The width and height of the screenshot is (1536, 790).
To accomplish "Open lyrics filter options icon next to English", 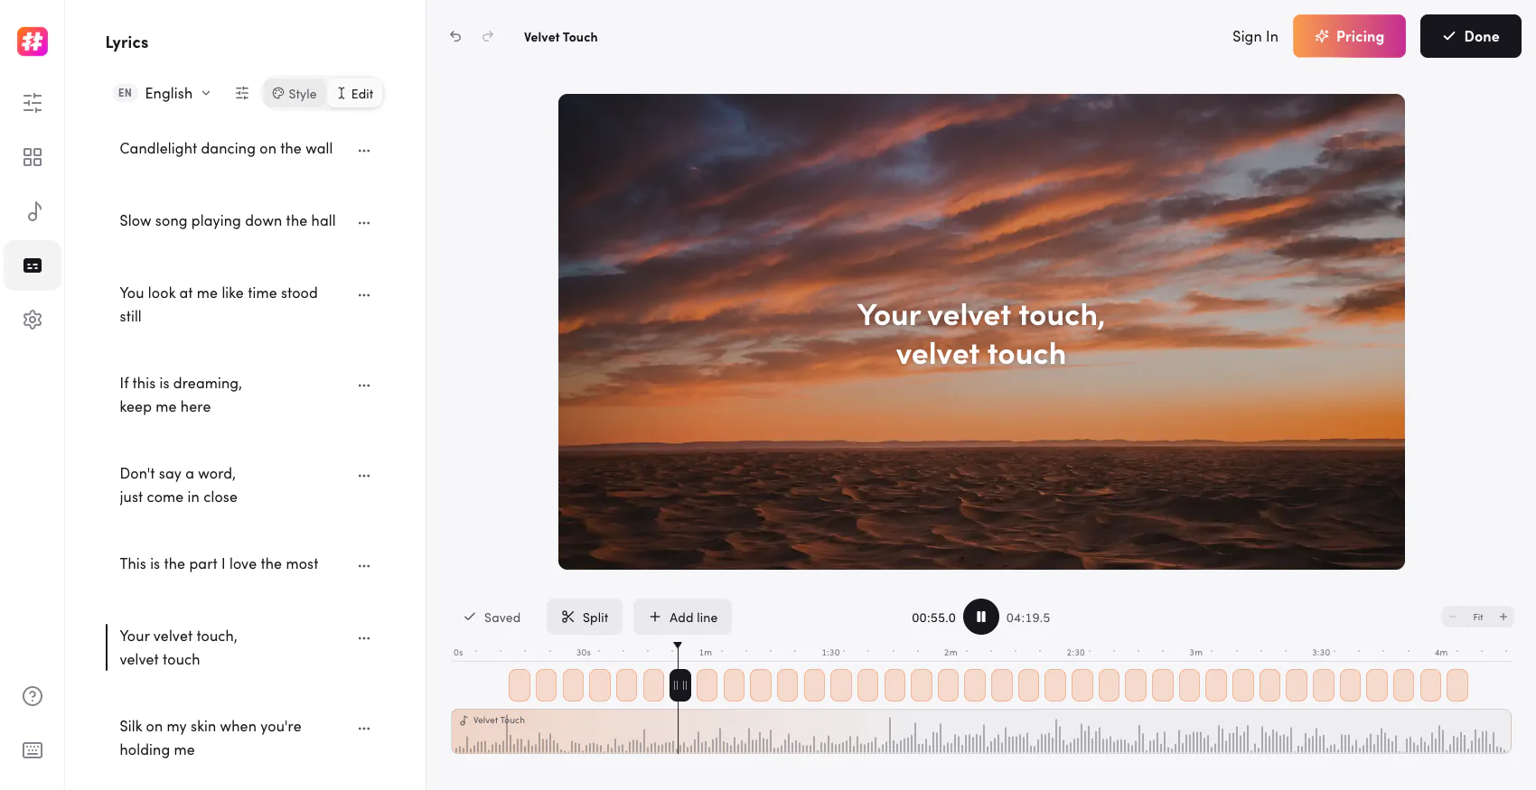I will [242, 93].
